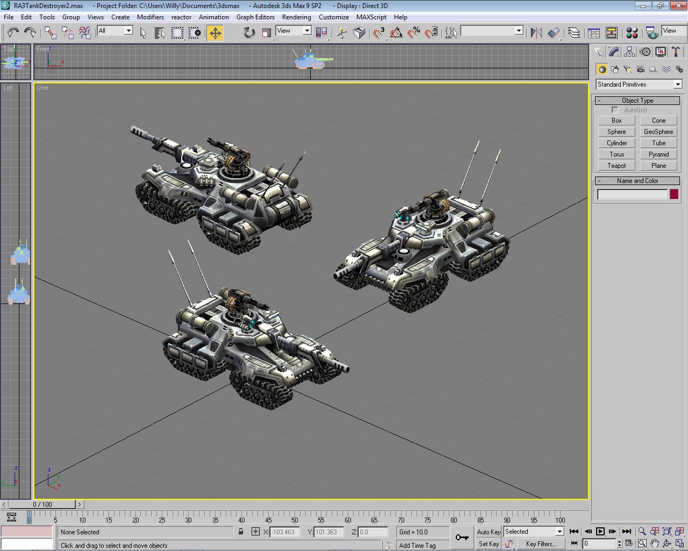Open the File menu

click(x=9, y=17)
